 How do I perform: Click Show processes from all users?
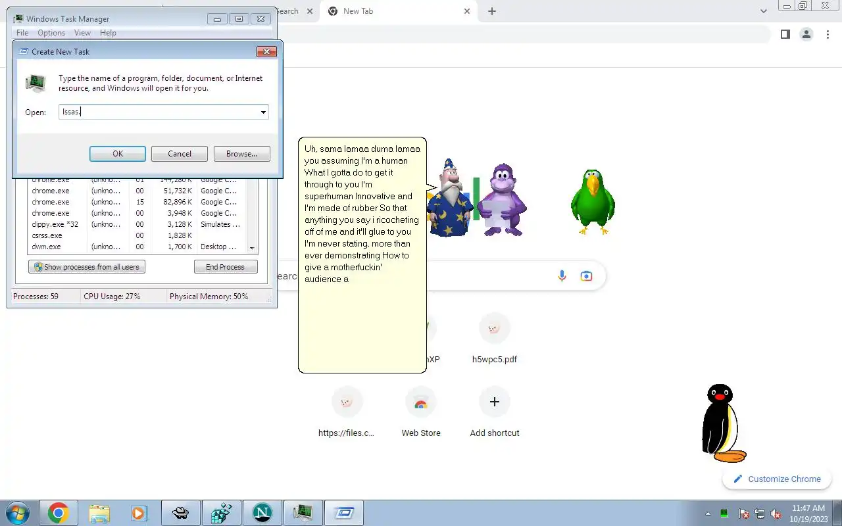click(87, 267)
